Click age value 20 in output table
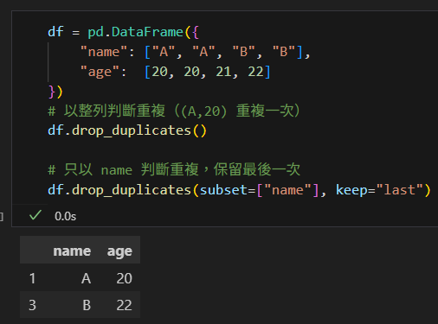This screenshot has width=438, height=324. click(125, 278)
